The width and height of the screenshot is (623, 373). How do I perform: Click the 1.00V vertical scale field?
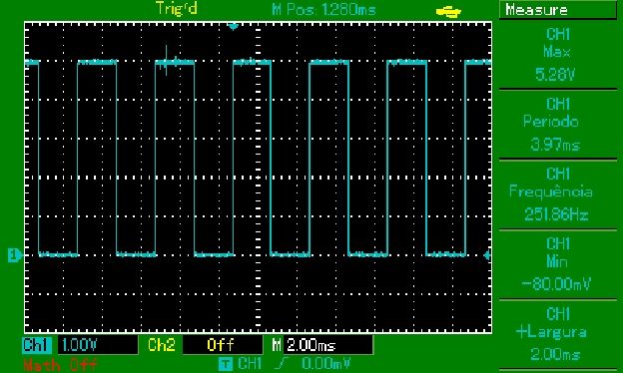(98, 345)
